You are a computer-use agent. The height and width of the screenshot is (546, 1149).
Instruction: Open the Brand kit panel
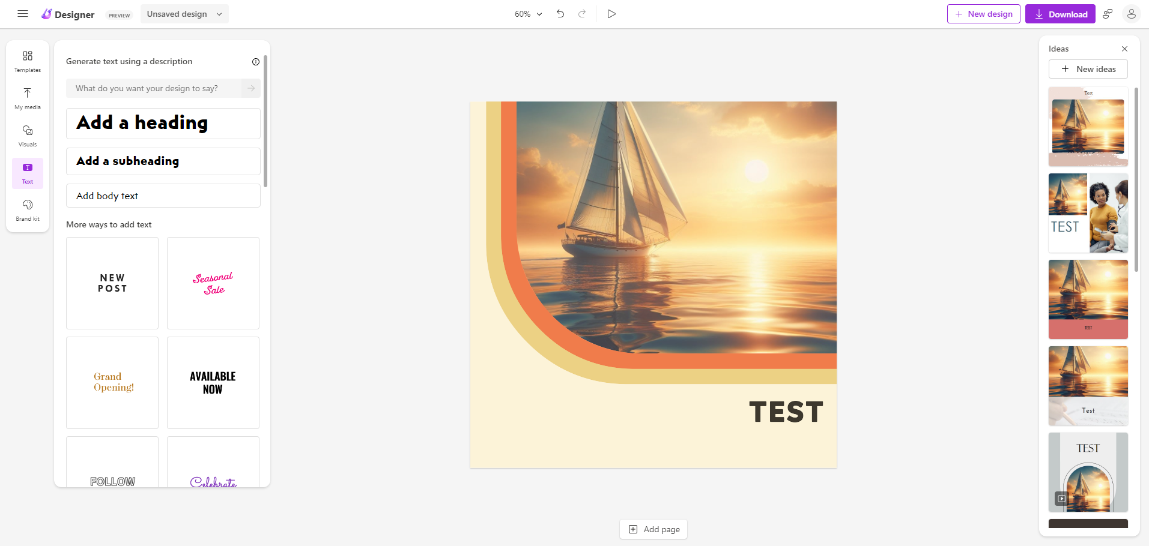click(27, 209)
